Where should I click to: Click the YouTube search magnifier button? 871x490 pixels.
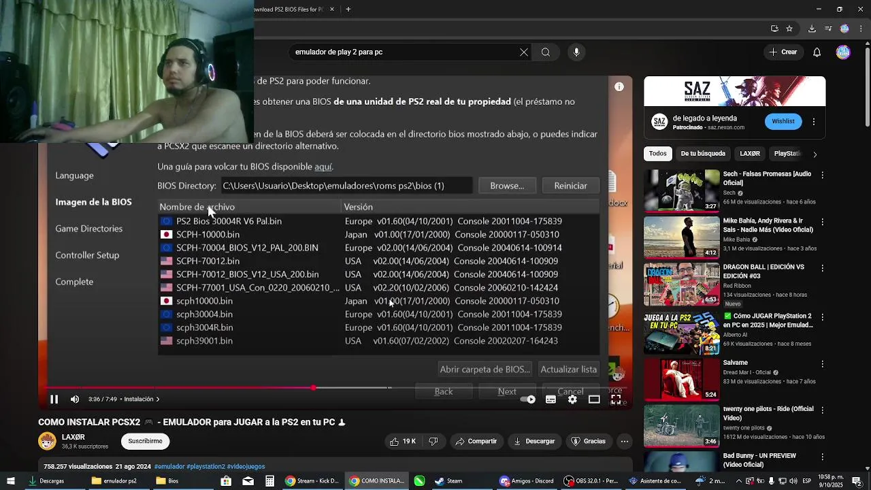[x=546, y=52]
